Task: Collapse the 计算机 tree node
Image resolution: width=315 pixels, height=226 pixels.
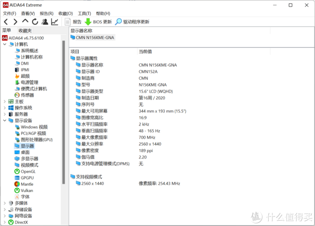Action: [x=5, y=44]
